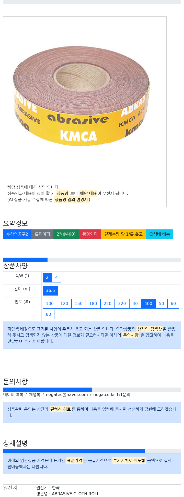This screenshot has width=184, height=497.
Task: Click the CJ택배 배송 badge
Action: 159,234
